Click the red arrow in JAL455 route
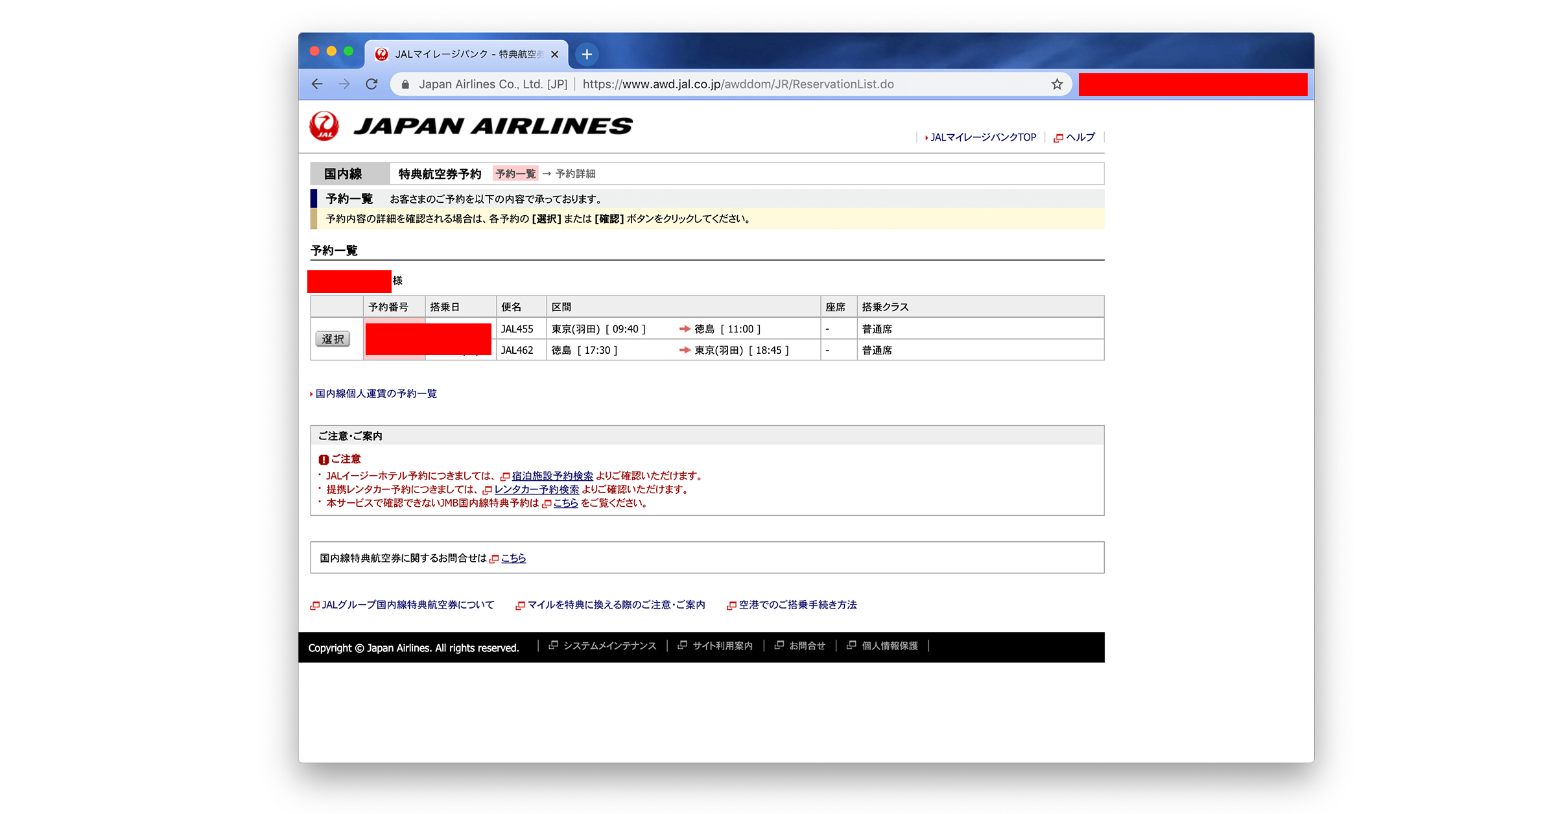Image resolution: width=1556 pixels, height=814 pixels. pos(685,329)
